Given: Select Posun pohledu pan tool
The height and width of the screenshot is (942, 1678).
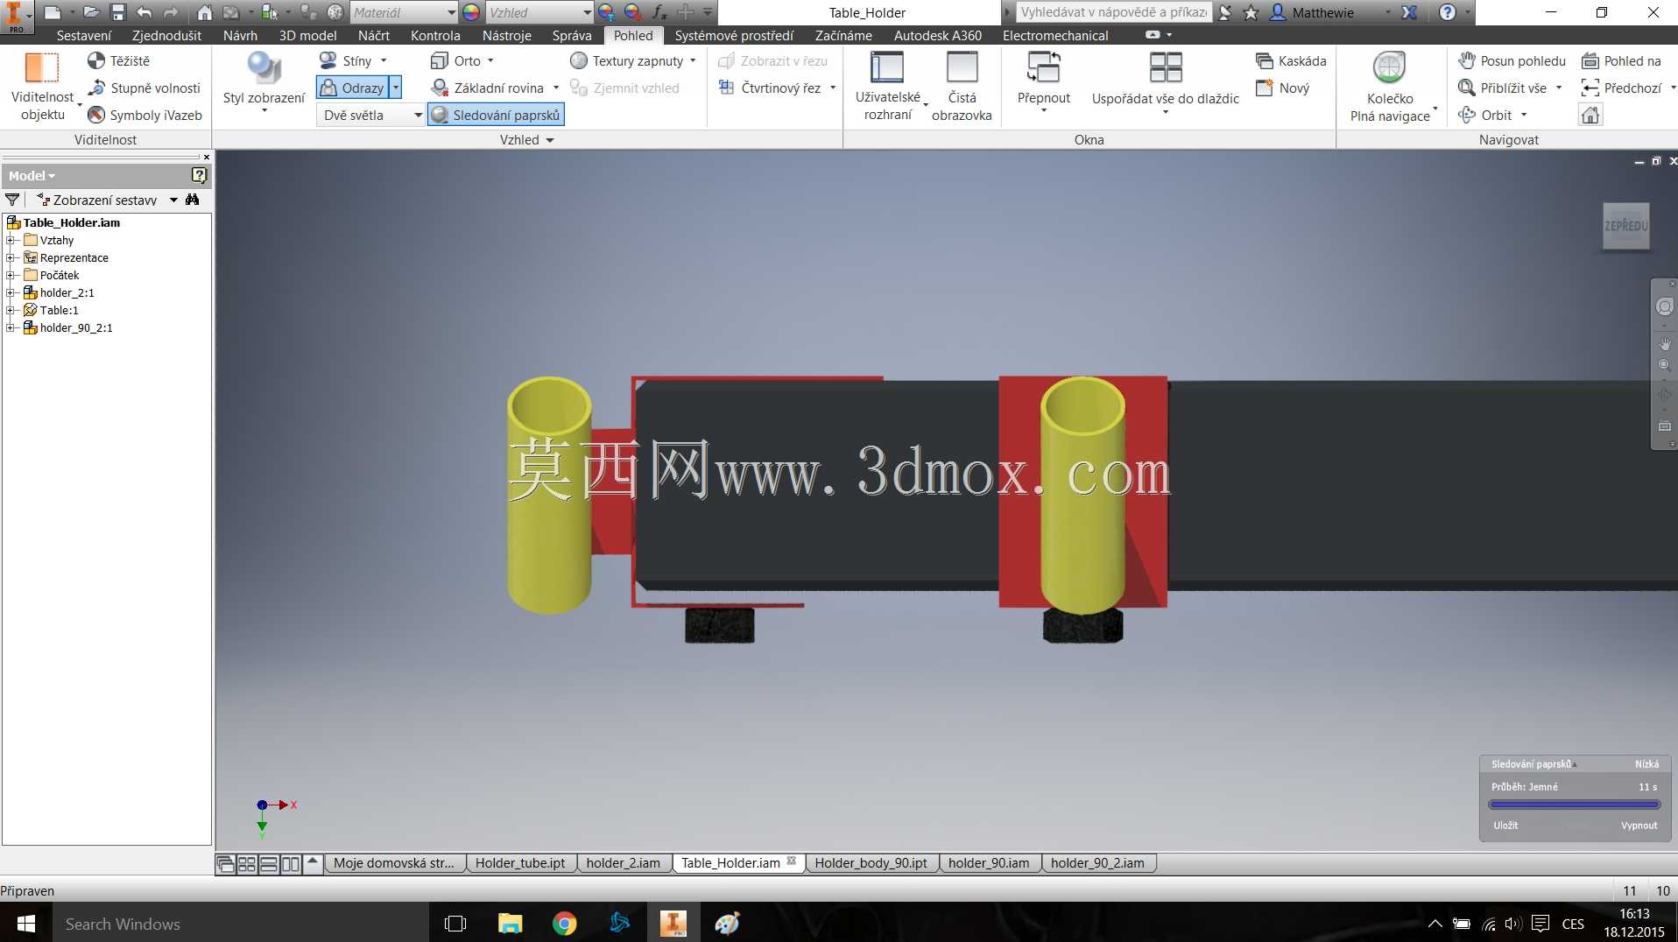Looking at the screenshot, I should point(1512,60).
